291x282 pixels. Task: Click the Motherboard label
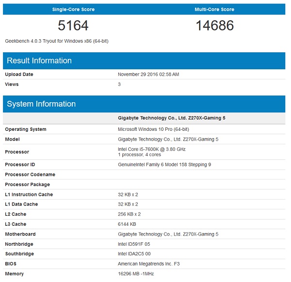pos(20,234)
